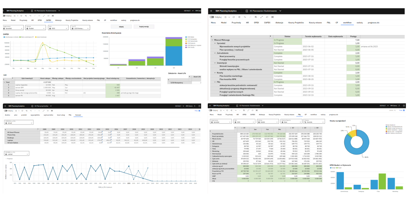Image resolution: width=409 pixels, height=201 pixels.
Task: Open hamburger menu in the workflow window
Action: [x=211, y=11]
